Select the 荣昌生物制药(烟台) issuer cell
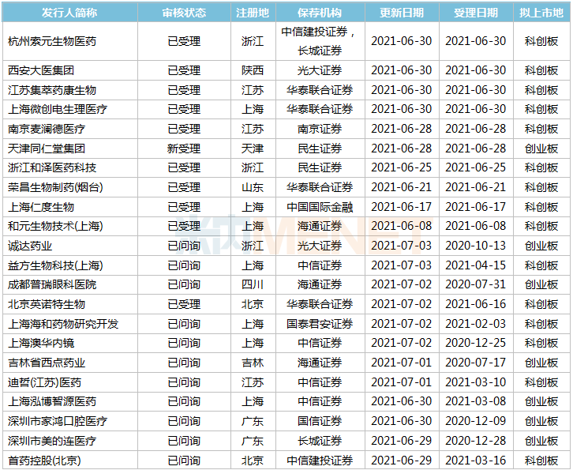The width and height of the screenshot is (573, 470). point(69,187)
